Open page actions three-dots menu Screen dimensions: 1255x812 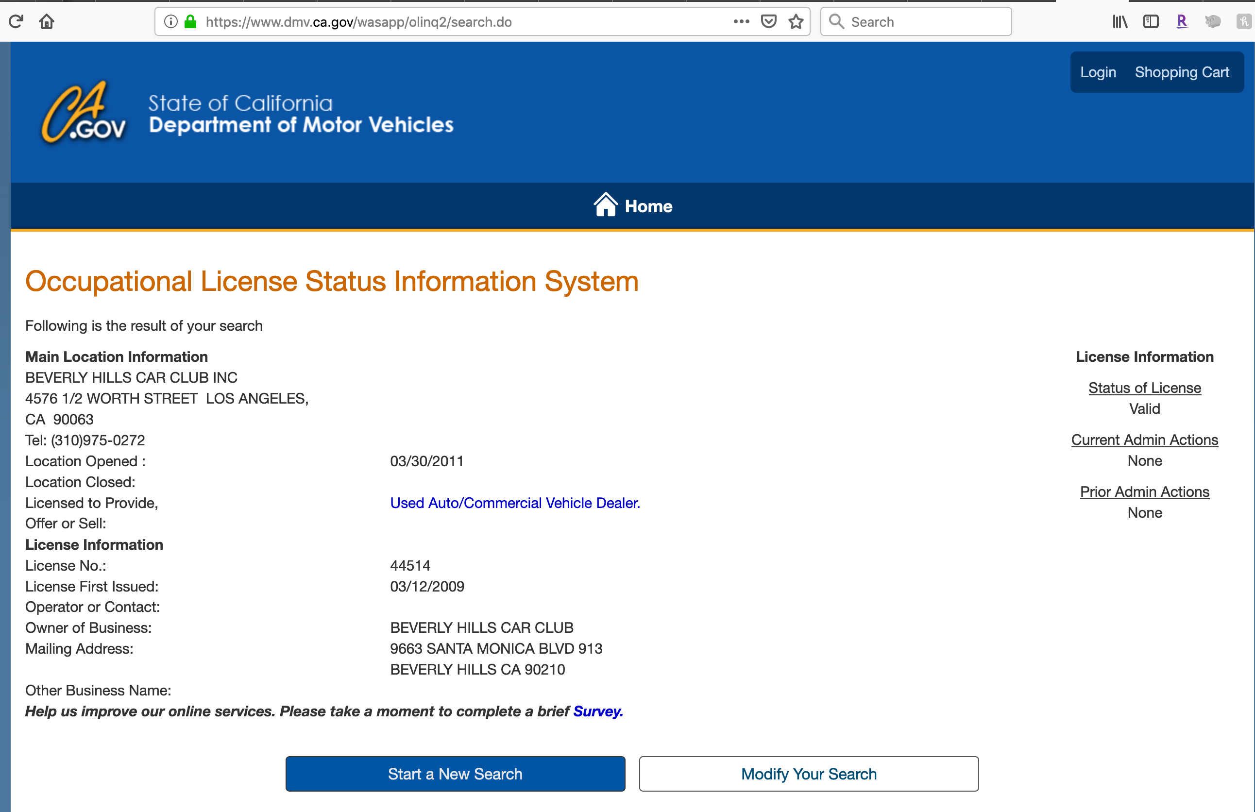[x=741, y=22]
